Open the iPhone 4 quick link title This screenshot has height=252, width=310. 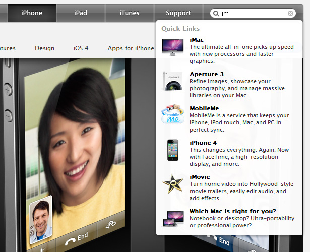203,143
